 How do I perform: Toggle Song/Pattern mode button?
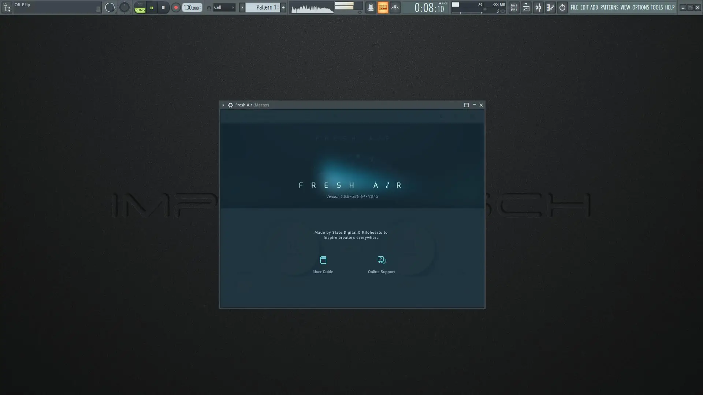pos(140,8)
